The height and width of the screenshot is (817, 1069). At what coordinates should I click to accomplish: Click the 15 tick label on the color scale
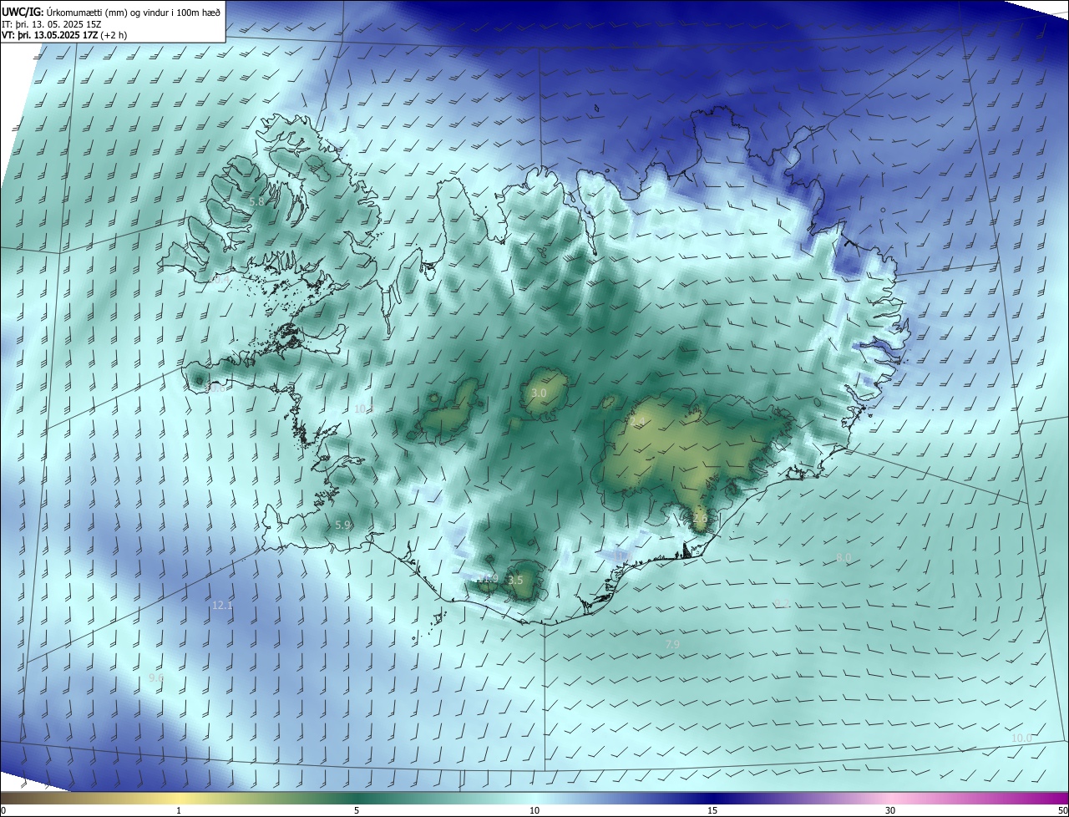tap(712, 810)
